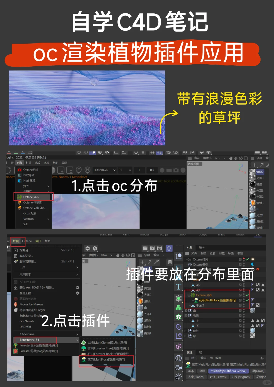
Task: Click the 光泽3 material swatch
Action: pos(252,178)
